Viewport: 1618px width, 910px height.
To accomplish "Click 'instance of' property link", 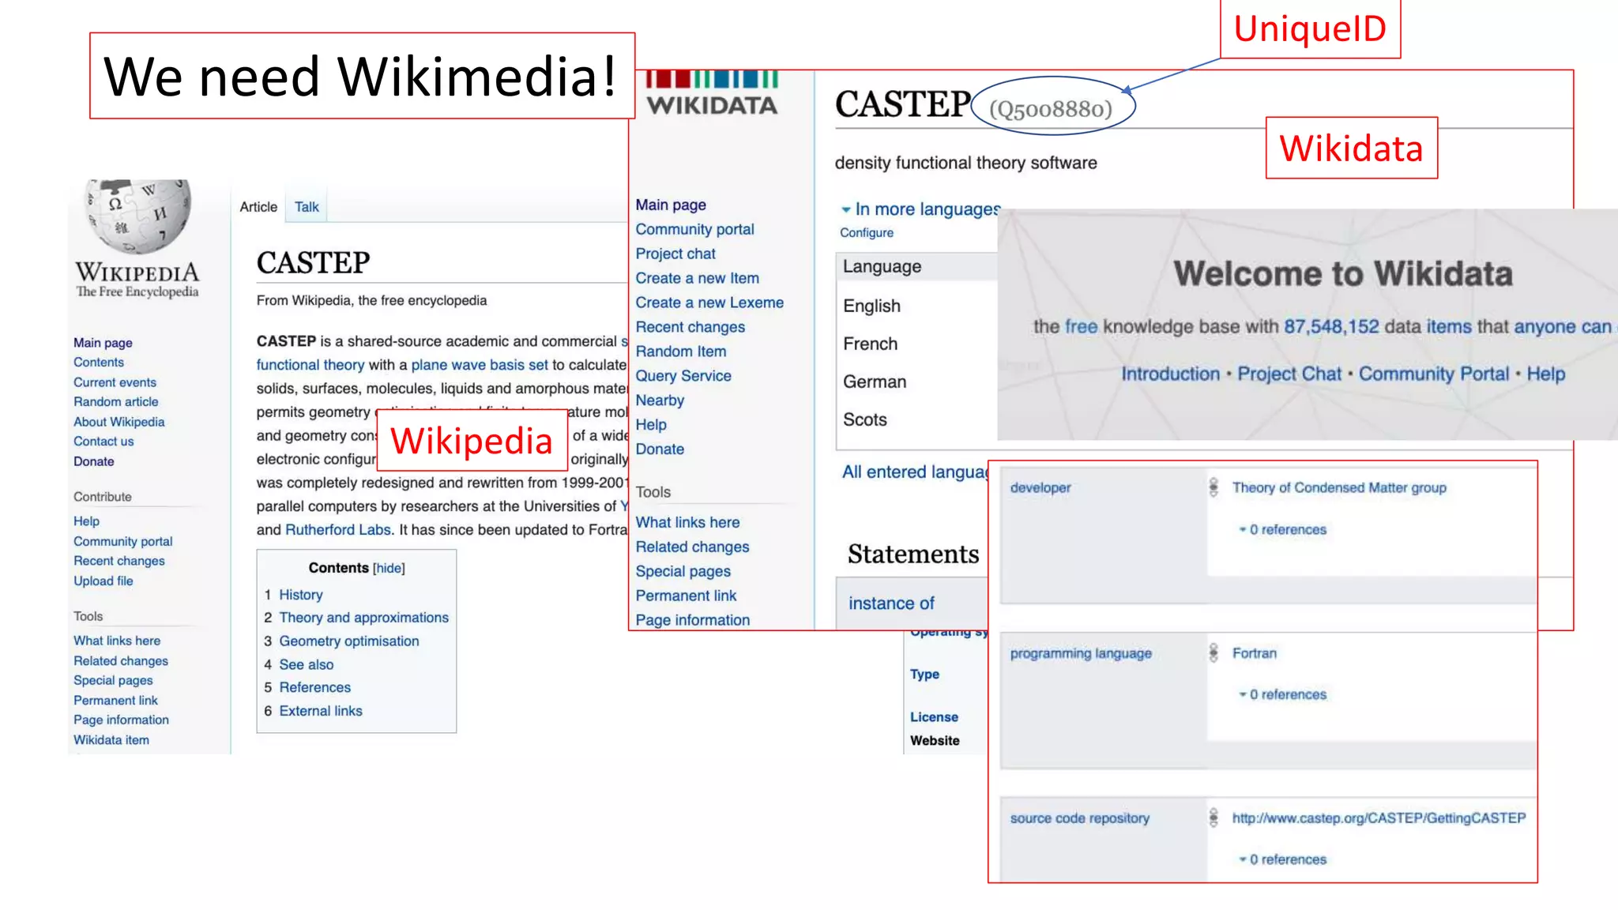I will pyautogui.click(x=891, y=604).
